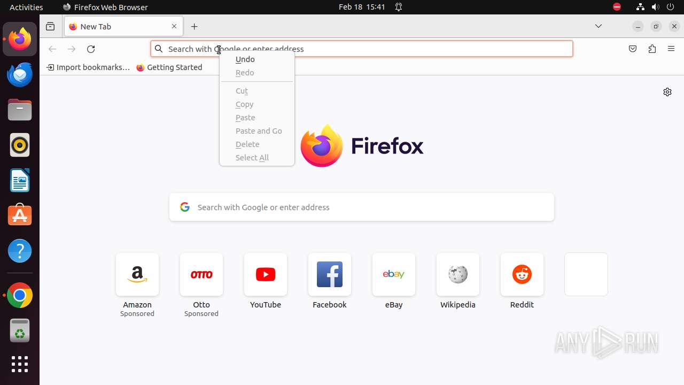
Task: Open the Extensions puzzle icon
Action: tap(652, 49)
